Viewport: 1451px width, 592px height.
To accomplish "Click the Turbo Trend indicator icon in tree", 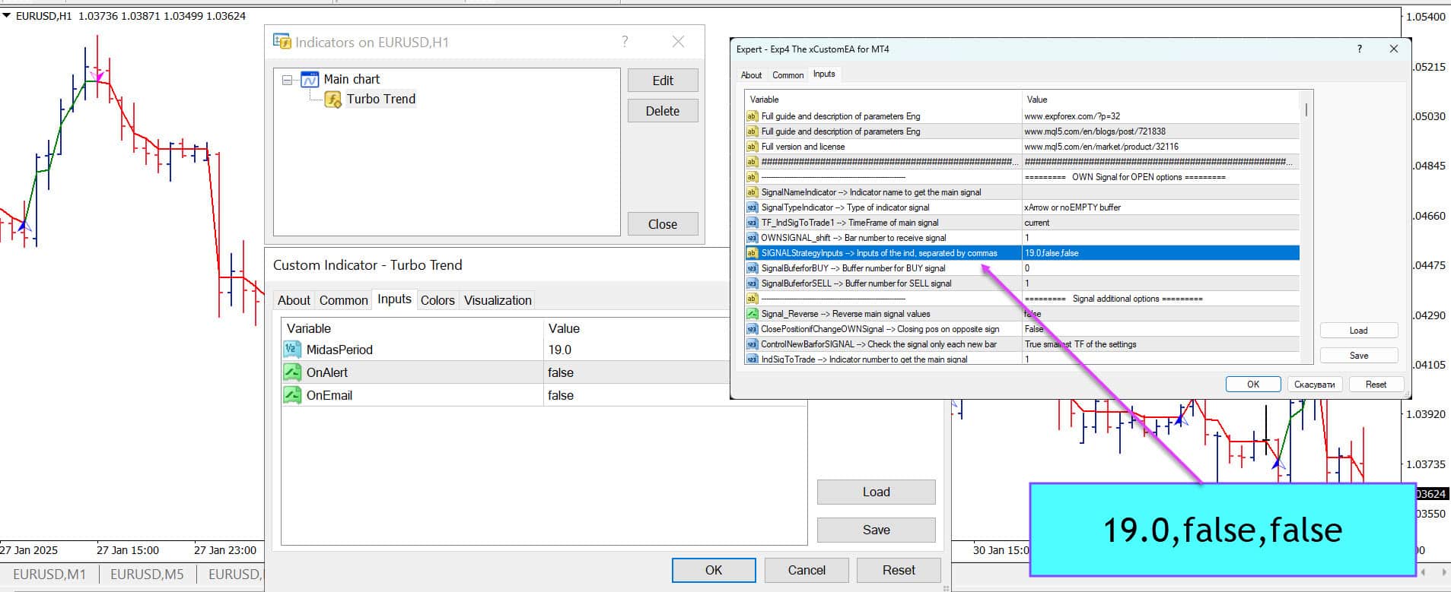I will (333, 100).
